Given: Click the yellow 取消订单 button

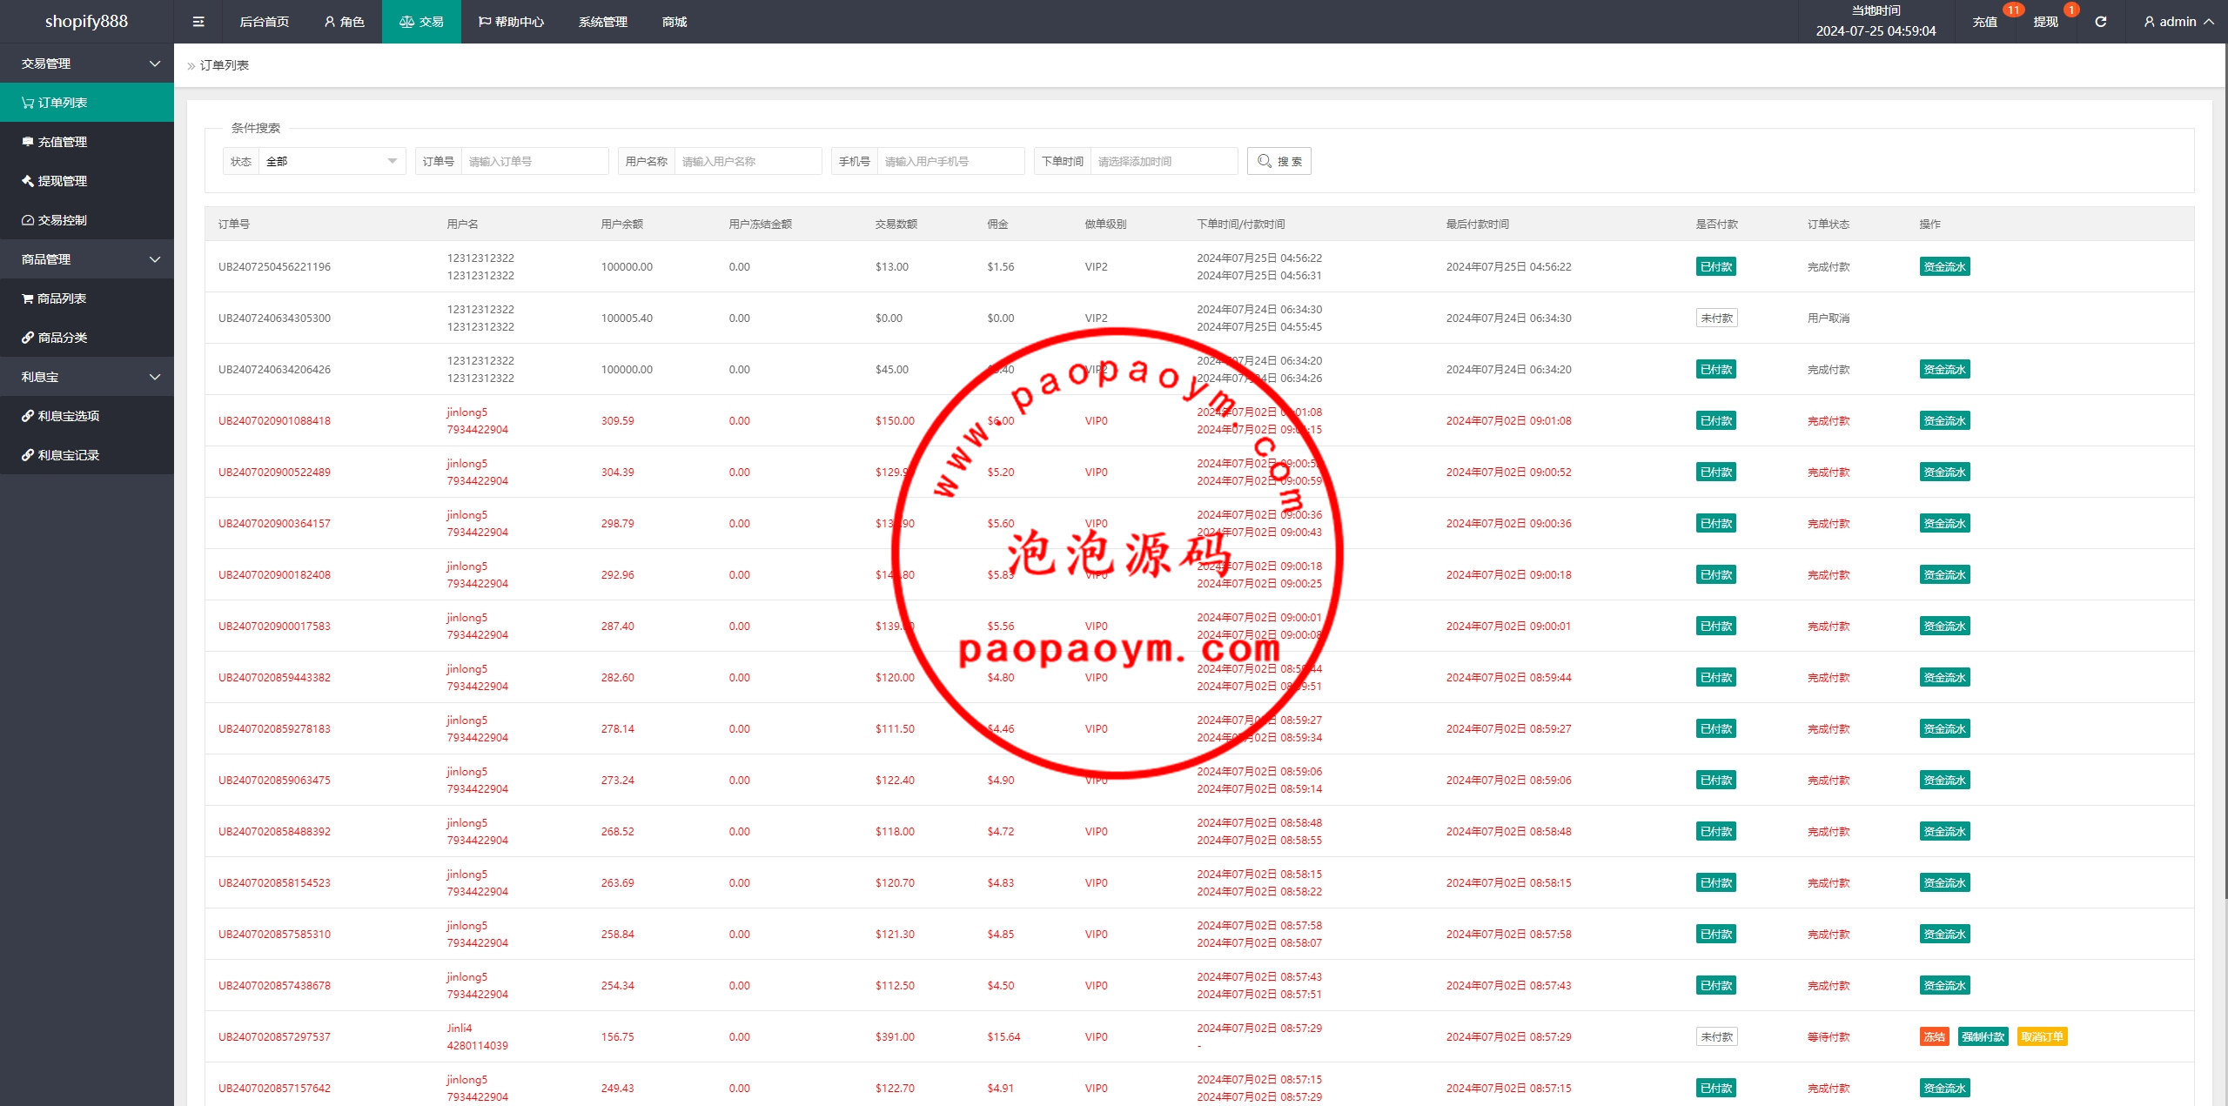Looking at the screenshot, I should (2042, 1036).
